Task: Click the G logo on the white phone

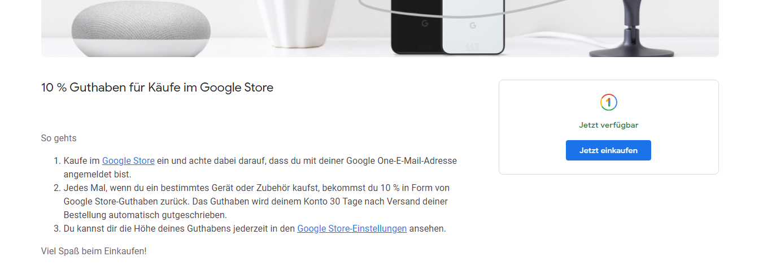Action: tap(473, 25)
